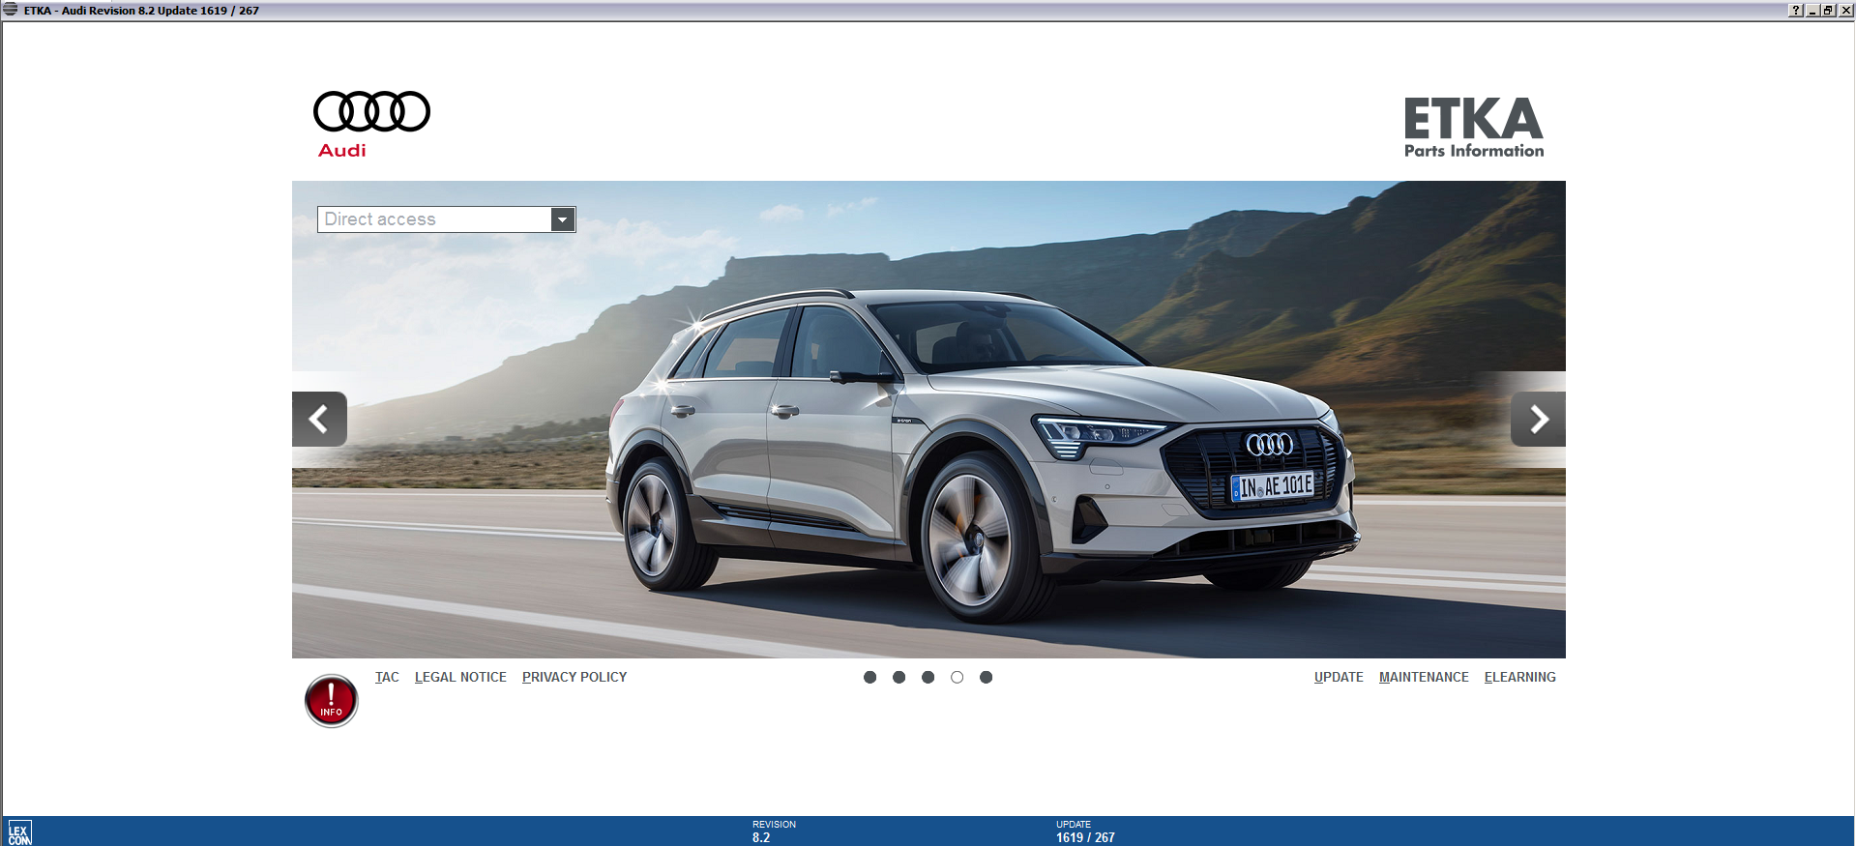Click the UPDATE 1619 / 267 status text
This screenshot has width=1856, height=846.
(x=1085, y=831)
